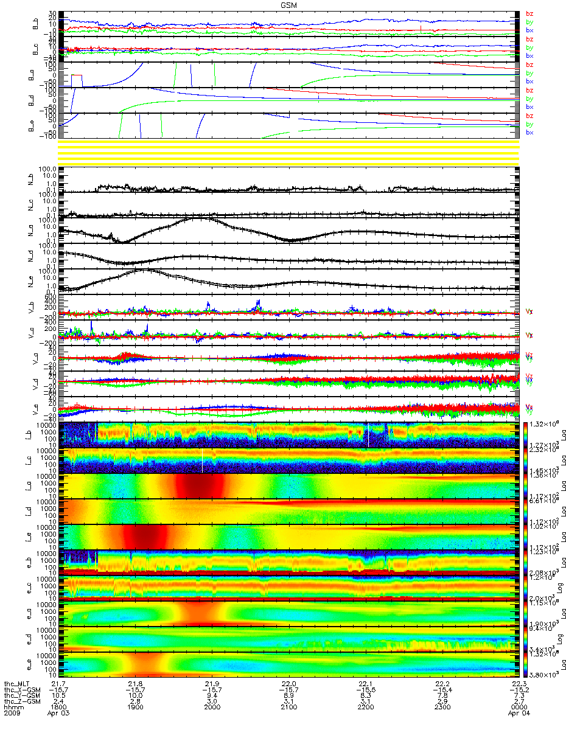The height and width of the screenshot is (730, 566).
Task: Select Y-GSM value '9.4'
Action: pos(212,696)
